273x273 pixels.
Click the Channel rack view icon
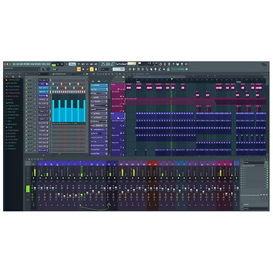coord(87,69)
